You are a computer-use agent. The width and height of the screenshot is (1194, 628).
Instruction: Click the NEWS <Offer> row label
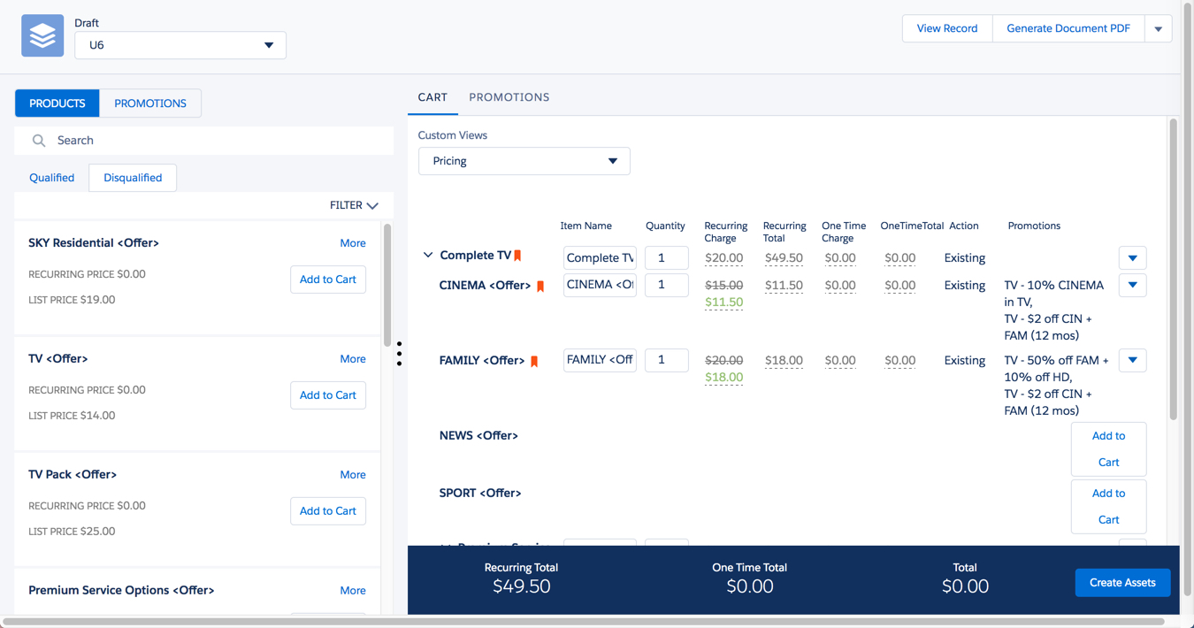click(x=478, y=436)
